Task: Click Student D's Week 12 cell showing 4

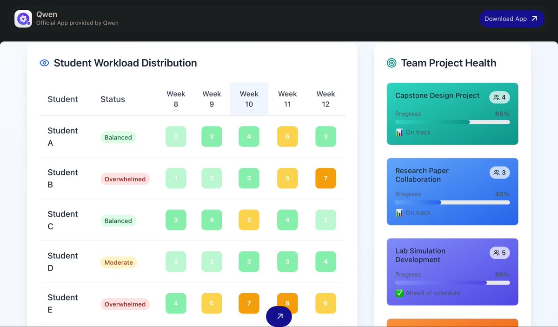Action: pyautogui.click(x=325, y=262)
